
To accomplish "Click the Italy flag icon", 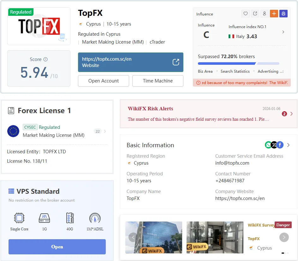I will click(x=231, y=36).
